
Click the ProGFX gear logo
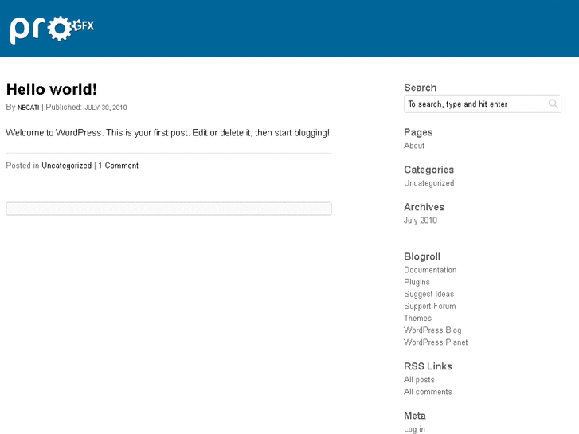pyautogui.click(x=52, y=29)
